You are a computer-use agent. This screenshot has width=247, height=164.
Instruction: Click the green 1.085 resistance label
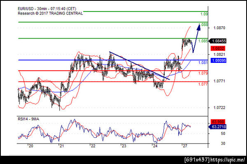(x=203, y=41)
